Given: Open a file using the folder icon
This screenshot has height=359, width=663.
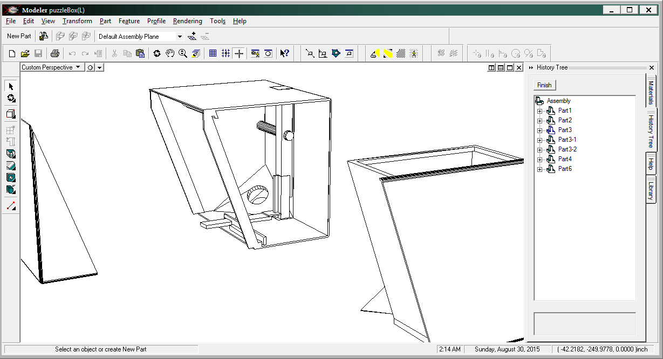Looking at the screenshot, I should [x=25, y=53].
